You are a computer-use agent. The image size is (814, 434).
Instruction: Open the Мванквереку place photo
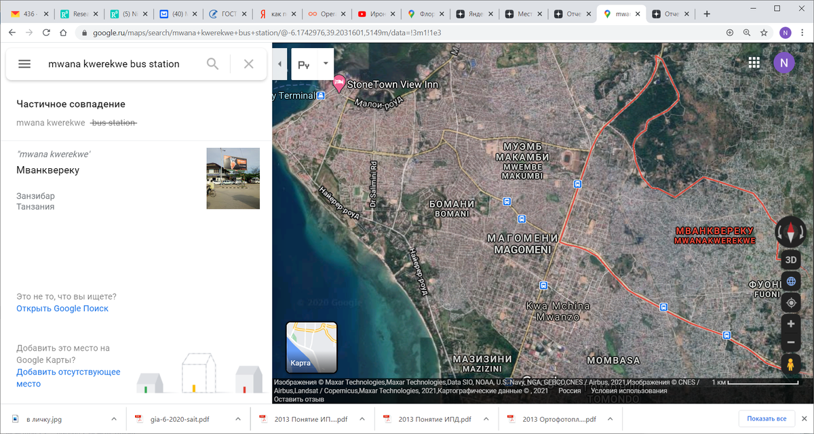tap(233, 178)
